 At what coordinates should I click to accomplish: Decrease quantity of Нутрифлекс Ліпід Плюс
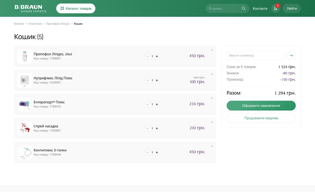pyautogui.click(x=148, y=80)
